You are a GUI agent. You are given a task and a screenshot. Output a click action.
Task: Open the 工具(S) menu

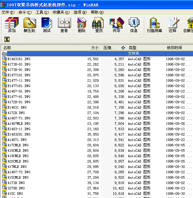pos(42,12)
